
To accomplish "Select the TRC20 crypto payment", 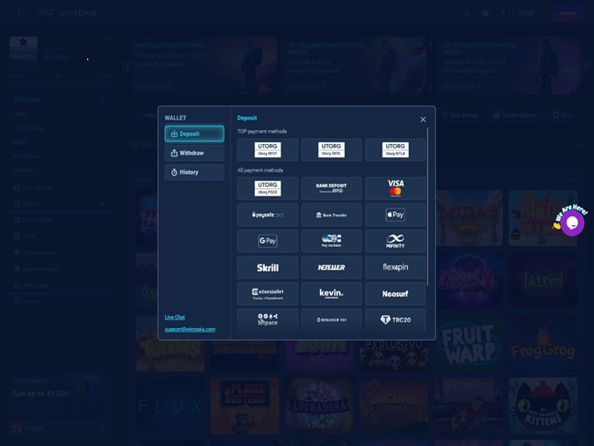I will 396,319.
